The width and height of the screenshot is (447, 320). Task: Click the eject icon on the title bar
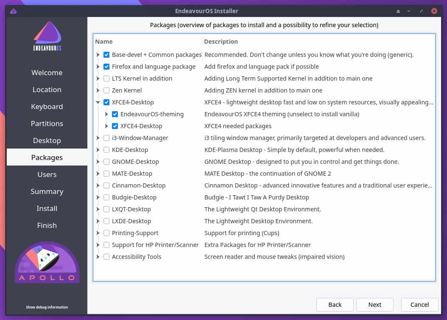[398, 11]
